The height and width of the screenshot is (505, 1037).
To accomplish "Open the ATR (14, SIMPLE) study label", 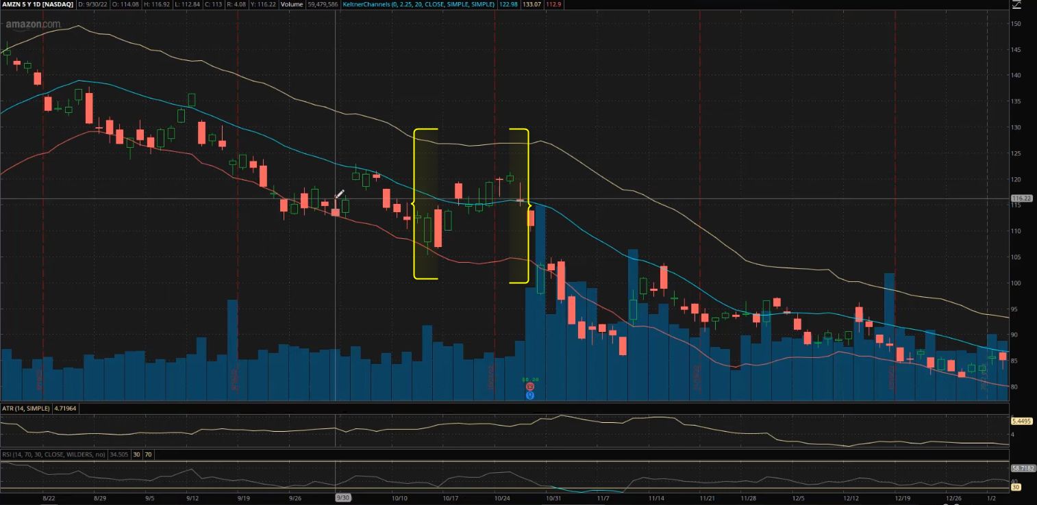I will pyautogui.click(x=29, y=409).
